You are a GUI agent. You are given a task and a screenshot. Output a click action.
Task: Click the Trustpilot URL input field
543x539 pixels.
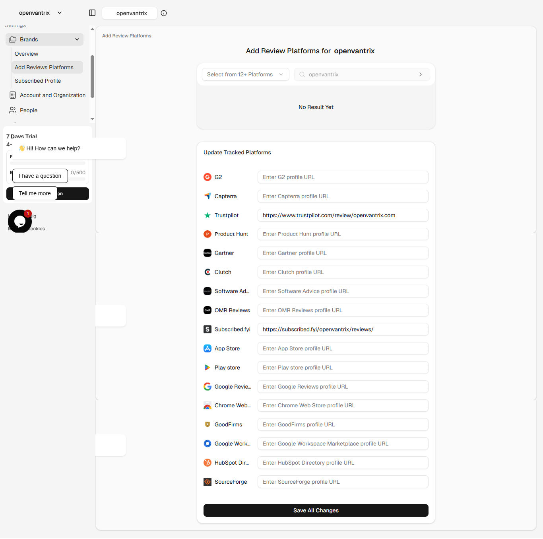343,215
